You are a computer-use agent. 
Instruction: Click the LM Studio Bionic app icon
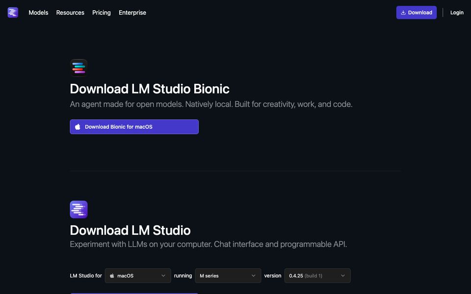pos(78,68)
